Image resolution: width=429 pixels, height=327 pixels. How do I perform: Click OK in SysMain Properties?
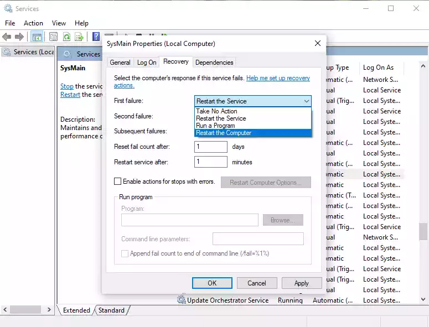212,283
